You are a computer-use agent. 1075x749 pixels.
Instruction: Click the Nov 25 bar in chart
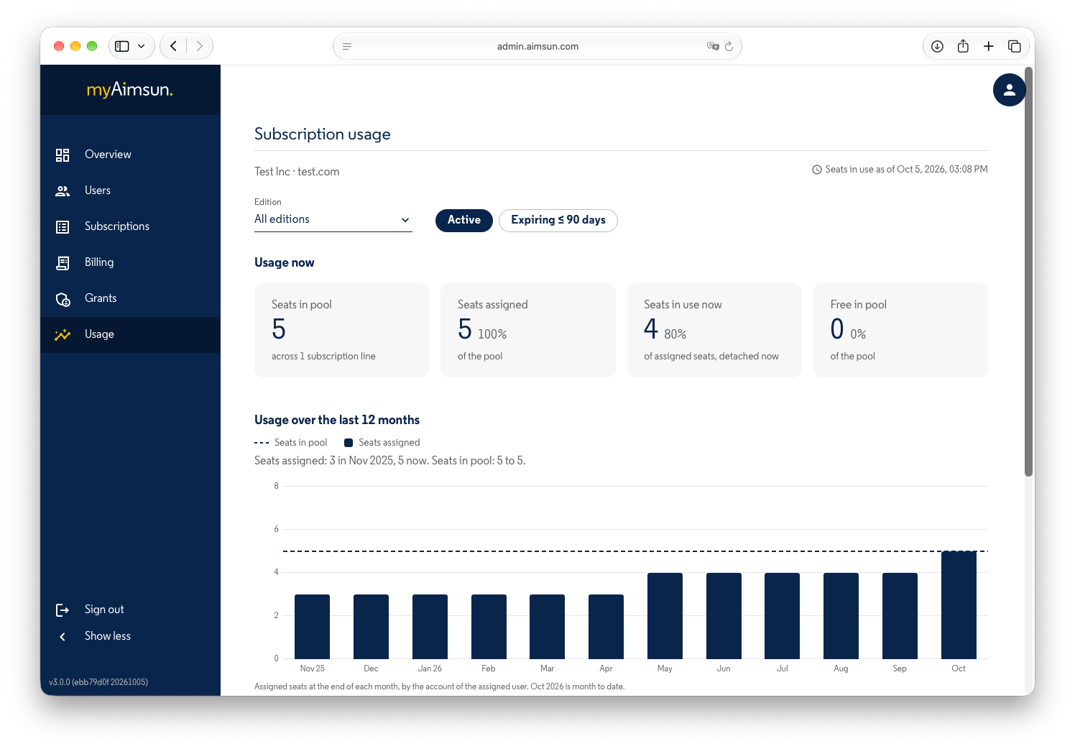pos(312,627)
